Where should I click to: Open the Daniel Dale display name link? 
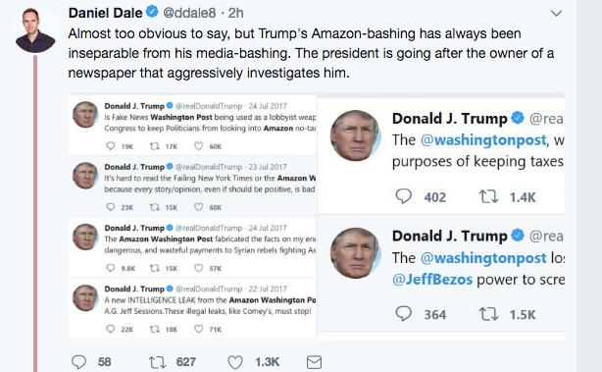coord(105,13)
